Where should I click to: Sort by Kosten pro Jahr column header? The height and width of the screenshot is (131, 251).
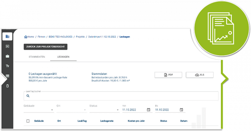point(136,121)
